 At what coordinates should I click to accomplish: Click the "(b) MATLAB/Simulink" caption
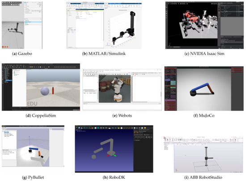[104, 54]
